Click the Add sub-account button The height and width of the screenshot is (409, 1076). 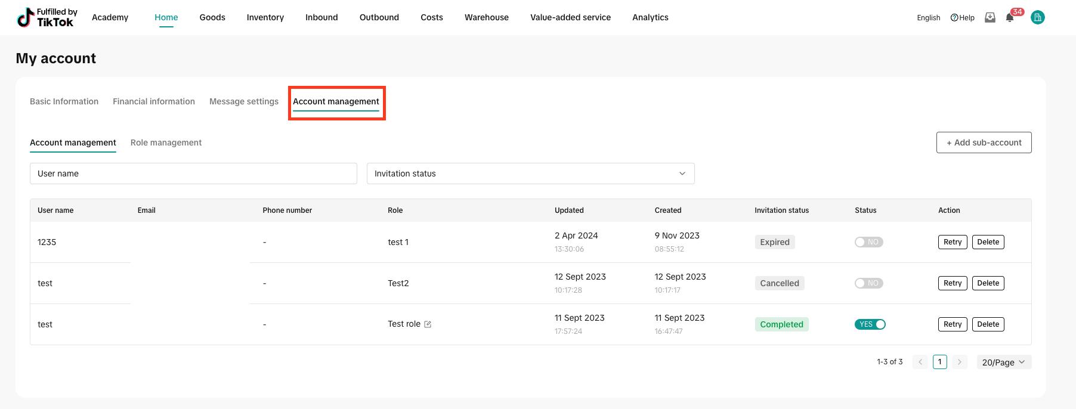984,142
